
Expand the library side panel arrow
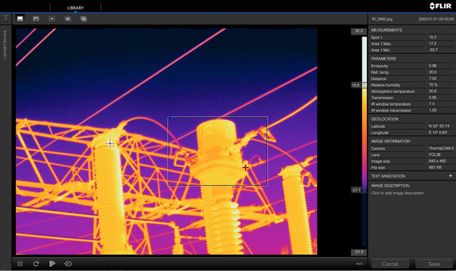click(x=5, y=19)
